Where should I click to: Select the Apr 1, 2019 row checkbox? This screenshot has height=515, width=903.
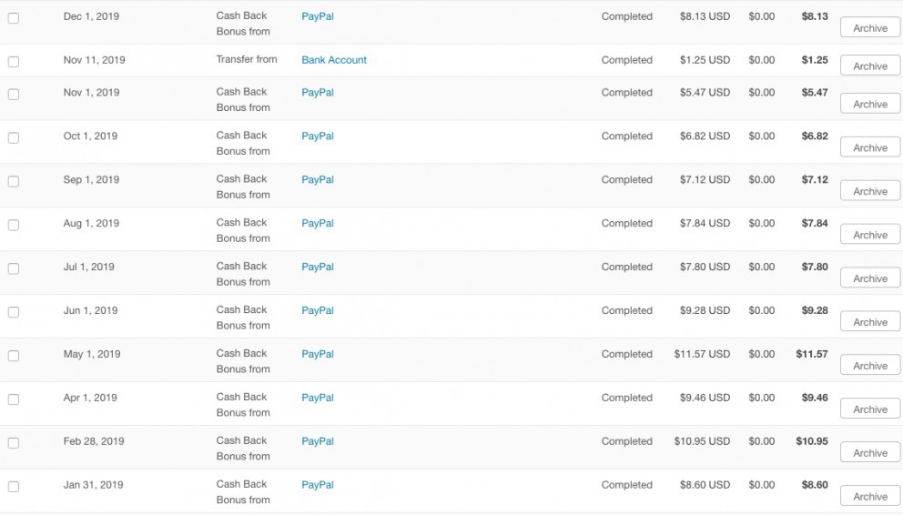point(14,399)
